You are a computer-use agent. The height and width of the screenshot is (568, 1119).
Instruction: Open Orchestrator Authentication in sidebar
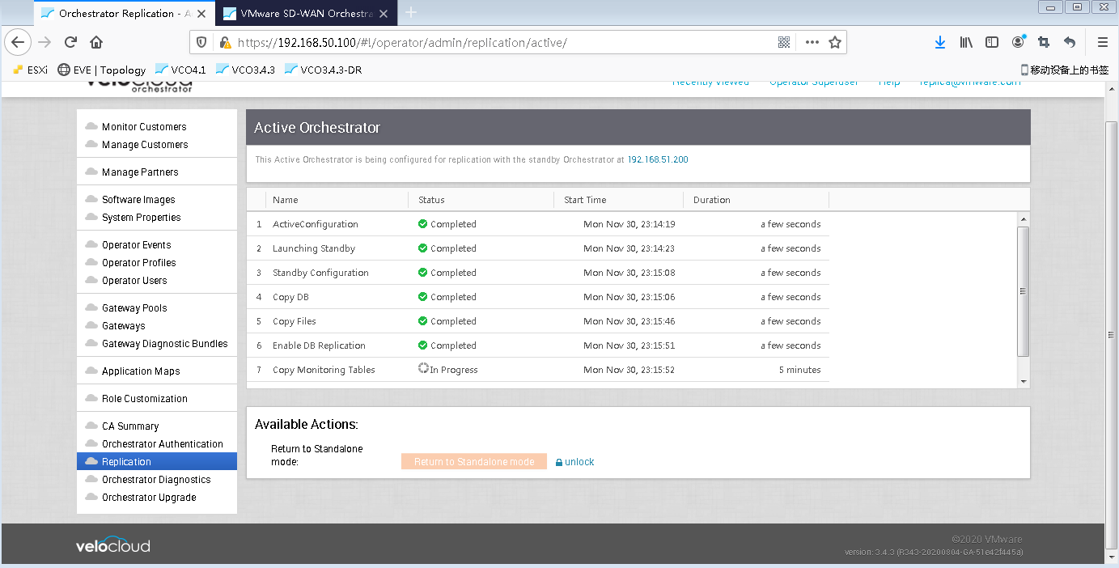pos(163,444)
